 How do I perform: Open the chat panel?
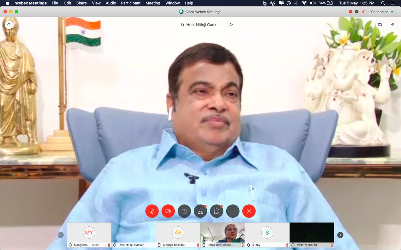(216, 211)
